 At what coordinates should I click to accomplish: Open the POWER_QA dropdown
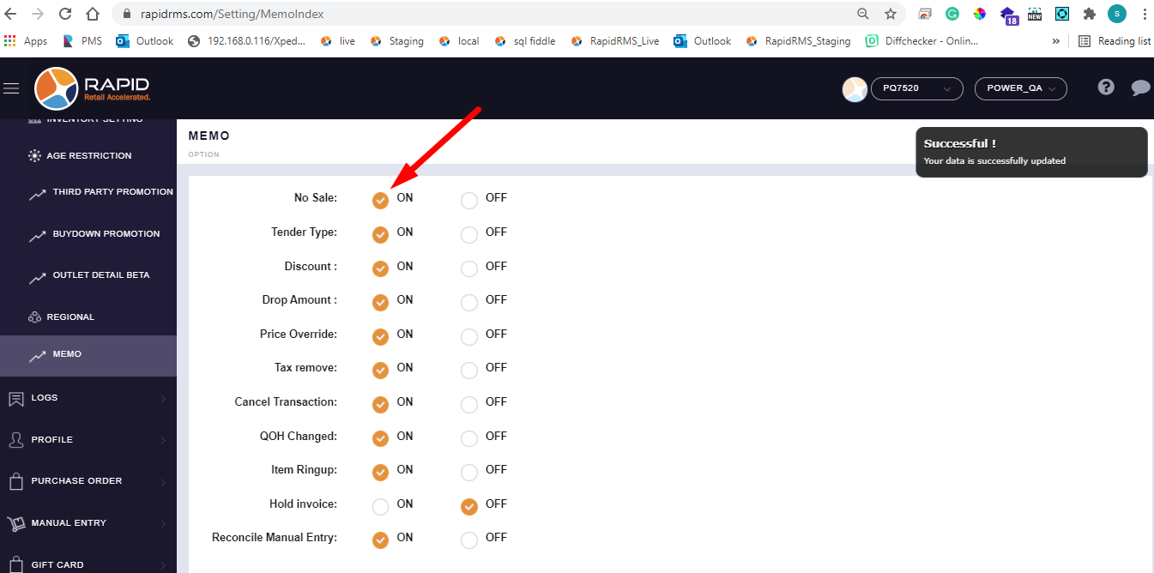(x=1020, y=88)
